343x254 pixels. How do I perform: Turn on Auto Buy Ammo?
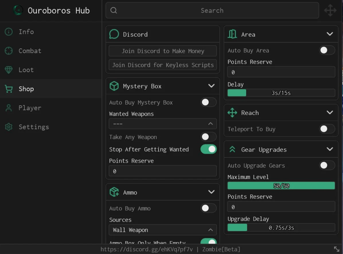(209, 208)
